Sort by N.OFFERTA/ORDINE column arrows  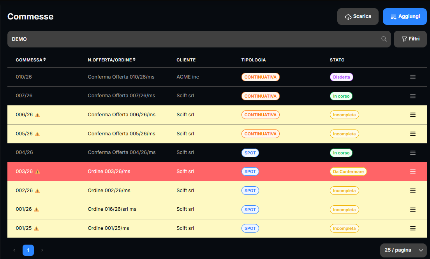[x=134, y=59]
